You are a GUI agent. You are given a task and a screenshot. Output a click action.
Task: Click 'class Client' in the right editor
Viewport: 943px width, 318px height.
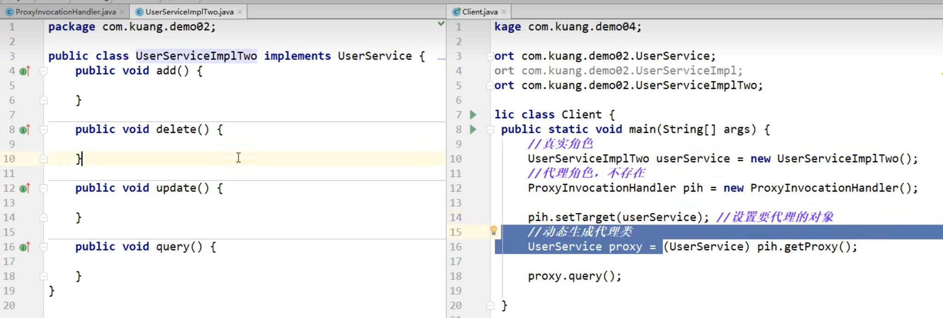pyautogui.click(x=562, y=115)
